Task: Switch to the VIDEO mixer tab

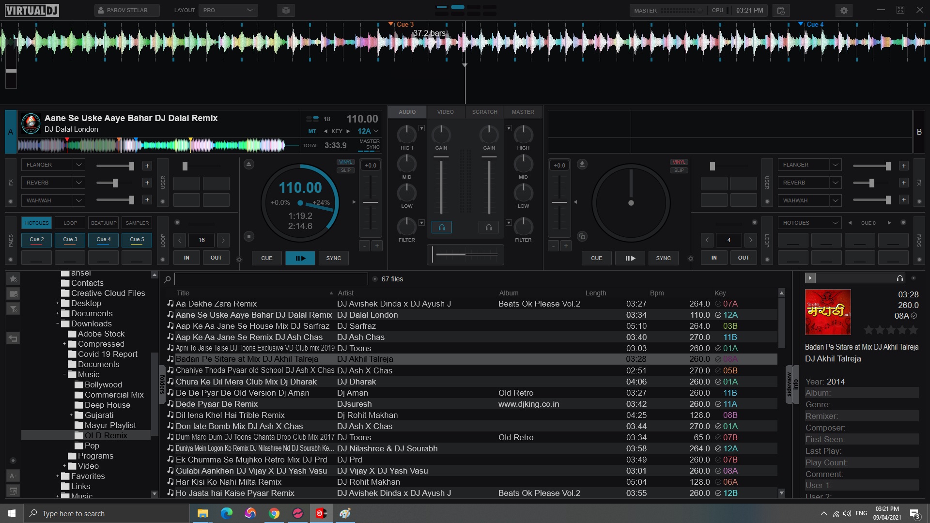Action: pos(445,112)
